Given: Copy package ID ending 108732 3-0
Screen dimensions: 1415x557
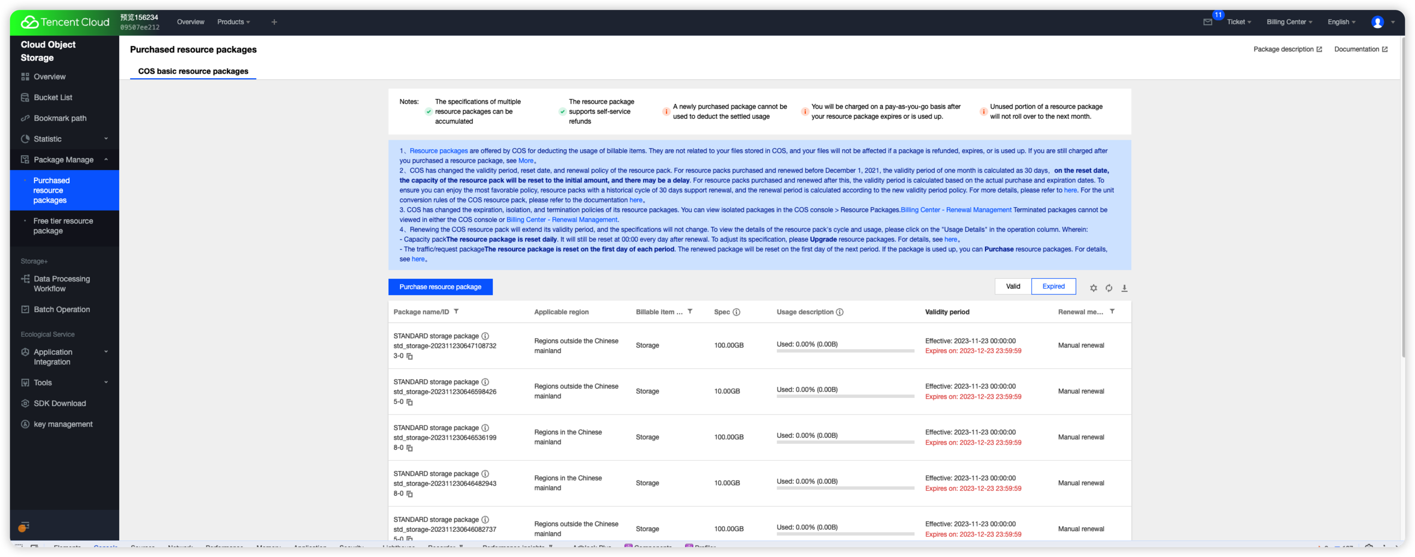Looking at the screenshot, I should (x=409, y=356).
